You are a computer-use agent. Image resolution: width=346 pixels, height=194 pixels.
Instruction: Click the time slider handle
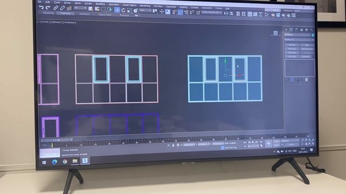[57, 140]
